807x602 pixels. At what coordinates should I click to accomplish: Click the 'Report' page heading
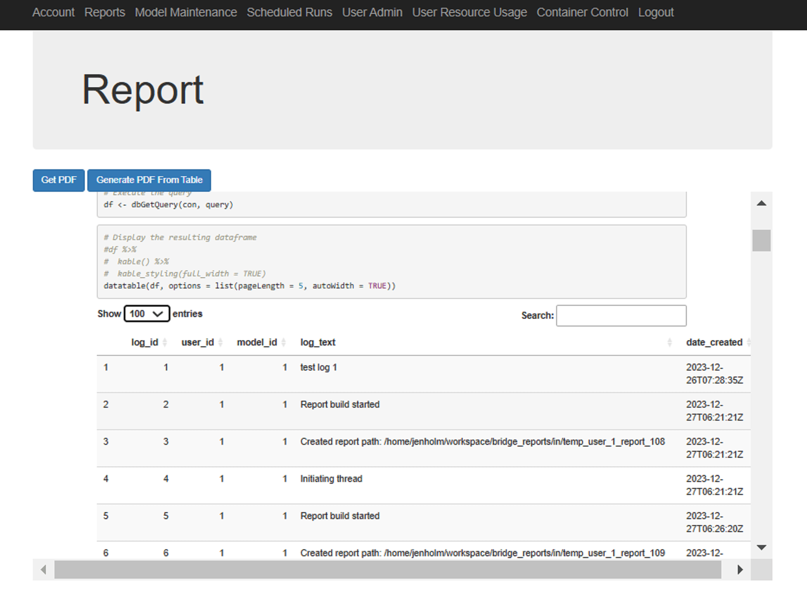(x=143, y=90)
